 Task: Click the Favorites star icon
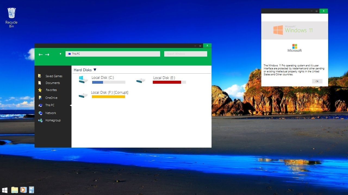tap(40, 90)
